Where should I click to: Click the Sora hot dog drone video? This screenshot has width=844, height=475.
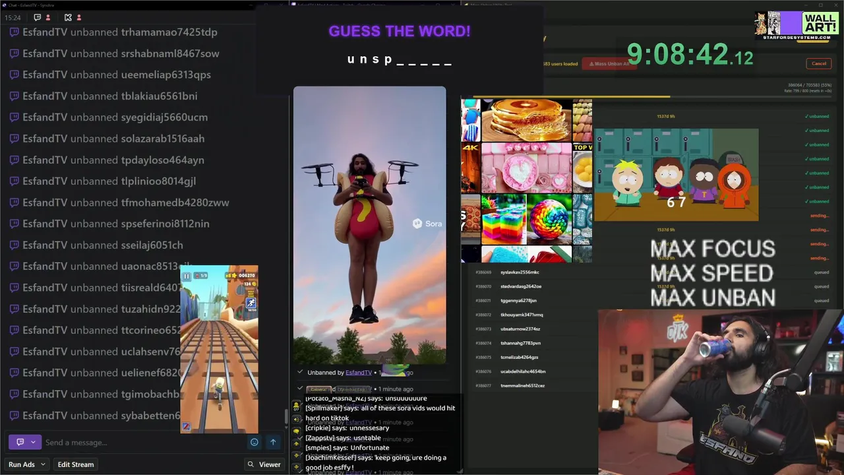[x=369, y=225]
